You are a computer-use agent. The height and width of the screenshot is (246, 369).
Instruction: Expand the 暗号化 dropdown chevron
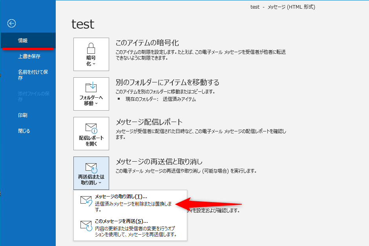pyautogui.click(x=95, y=64)
